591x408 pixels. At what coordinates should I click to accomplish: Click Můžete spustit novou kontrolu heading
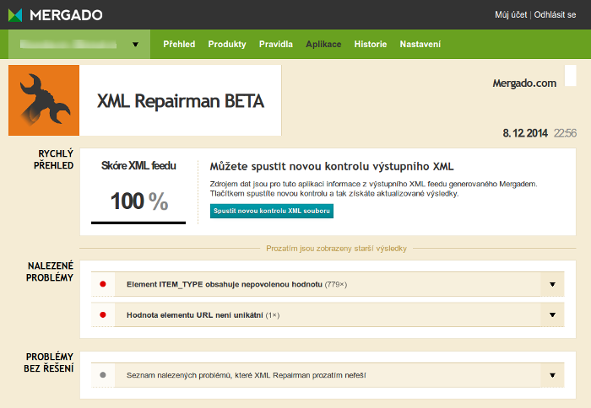[332, 166]
